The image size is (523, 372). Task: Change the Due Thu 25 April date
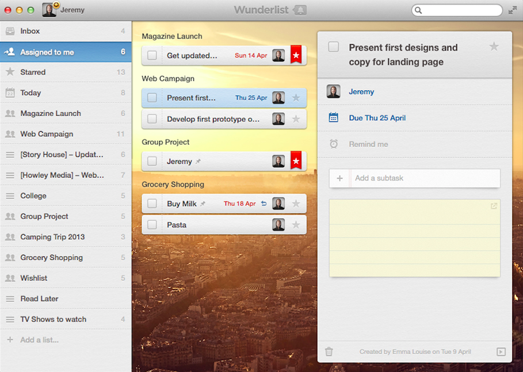(x=377, y=118)
